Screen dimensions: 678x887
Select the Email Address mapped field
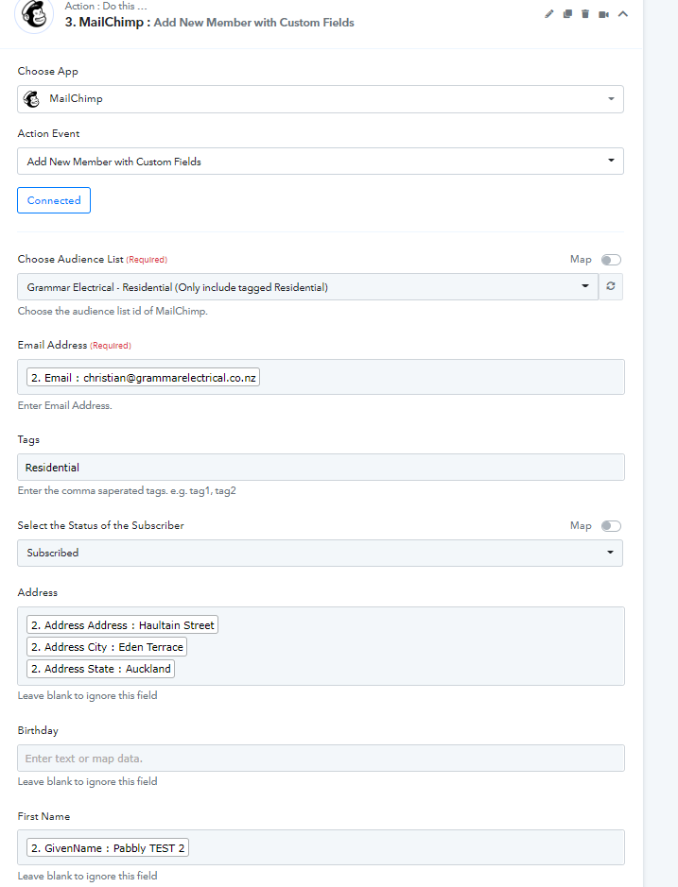pyautogui.click(x=144, y=377)
